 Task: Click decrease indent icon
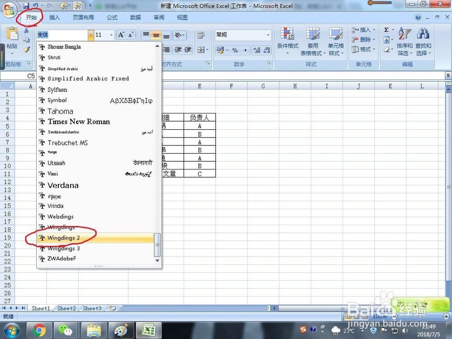[178, 50]
